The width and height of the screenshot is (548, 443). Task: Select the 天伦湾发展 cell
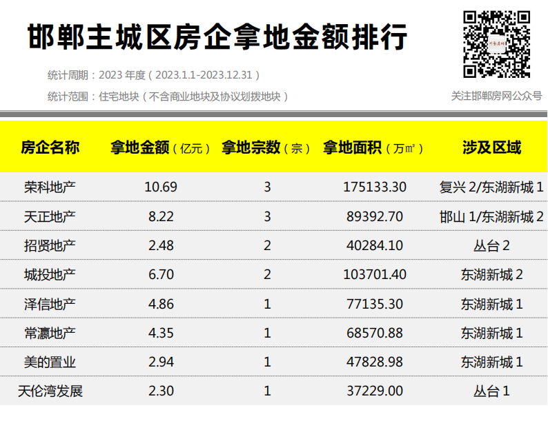pos(50,391)
